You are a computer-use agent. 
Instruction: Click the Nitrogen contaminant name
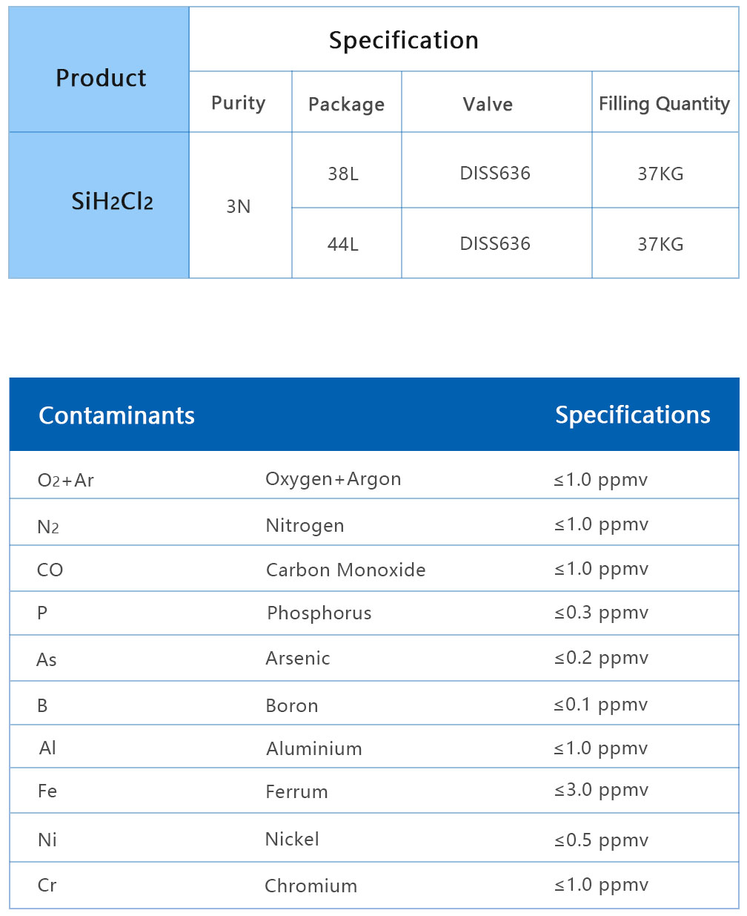[x=305, y=526]
